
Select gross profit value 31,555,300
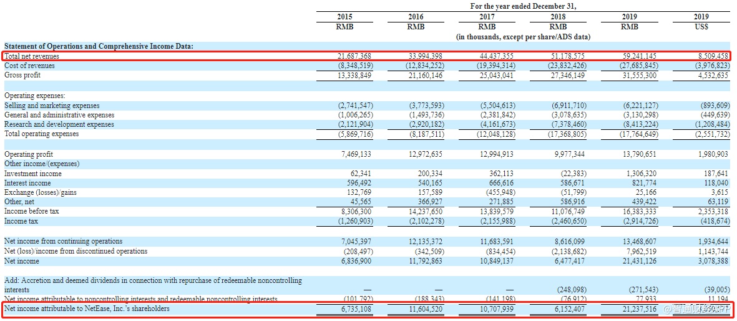point(635,76)
